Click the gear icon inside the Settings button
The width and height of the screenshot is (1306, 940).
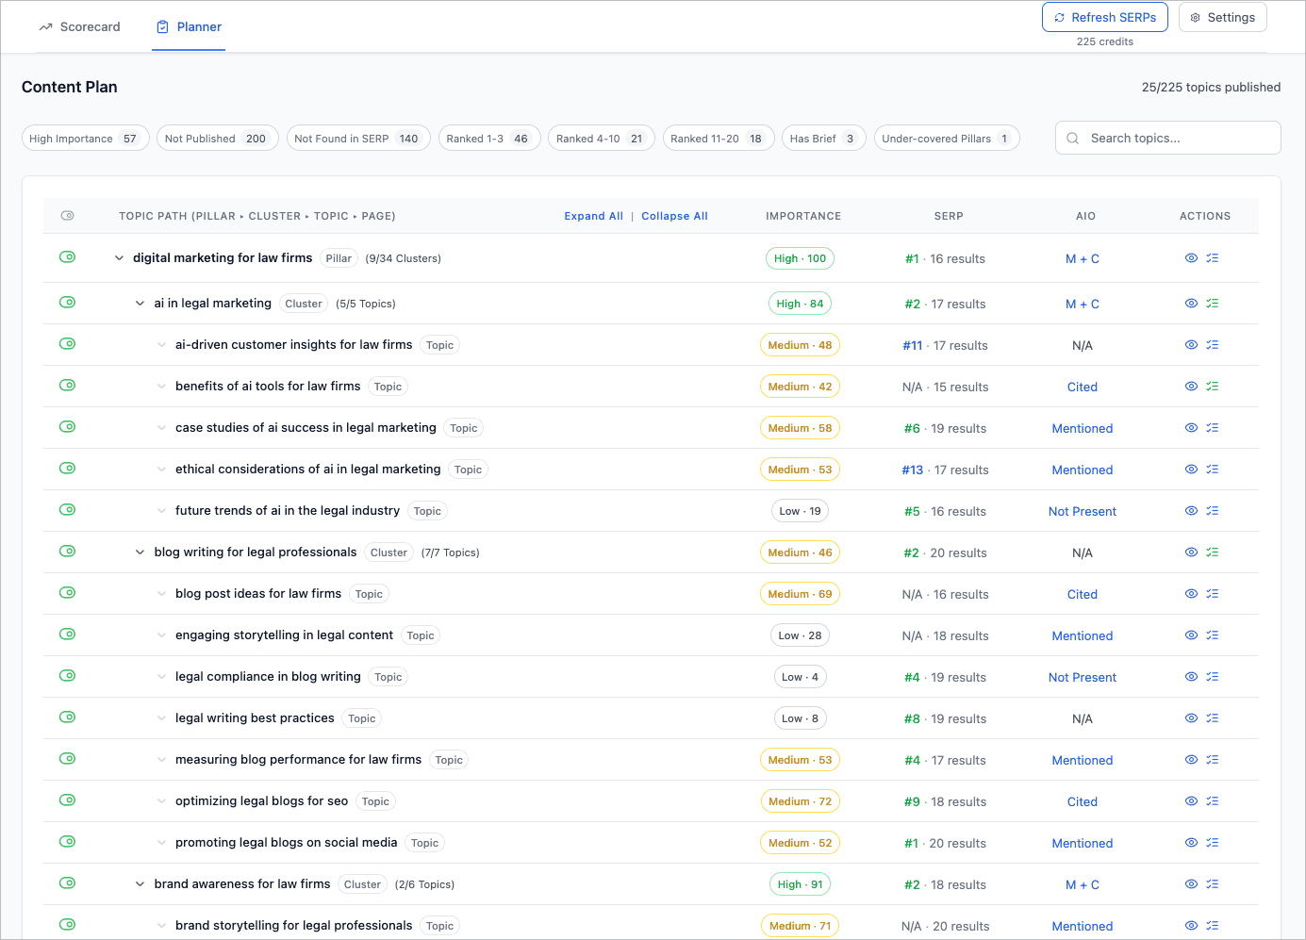(x=1196, y=17)
